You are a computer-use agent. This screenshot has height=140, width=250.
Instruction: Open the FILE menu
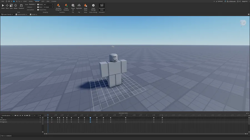pyautogui.click(x=3, y=1)
